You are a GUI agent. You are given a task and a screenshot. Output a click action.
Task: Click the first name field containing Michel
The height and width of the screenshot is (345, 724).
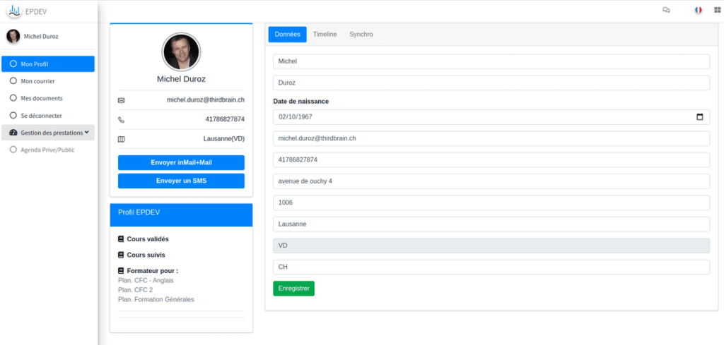point(491,61)
